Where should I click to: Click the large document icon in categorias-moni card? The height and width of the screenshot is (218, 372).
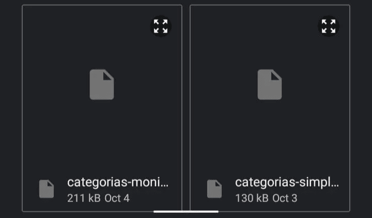pyautogui.click(x=102, y=85)
